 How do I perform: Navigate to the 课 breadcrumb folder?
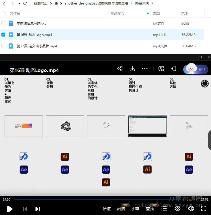point(56,3)
